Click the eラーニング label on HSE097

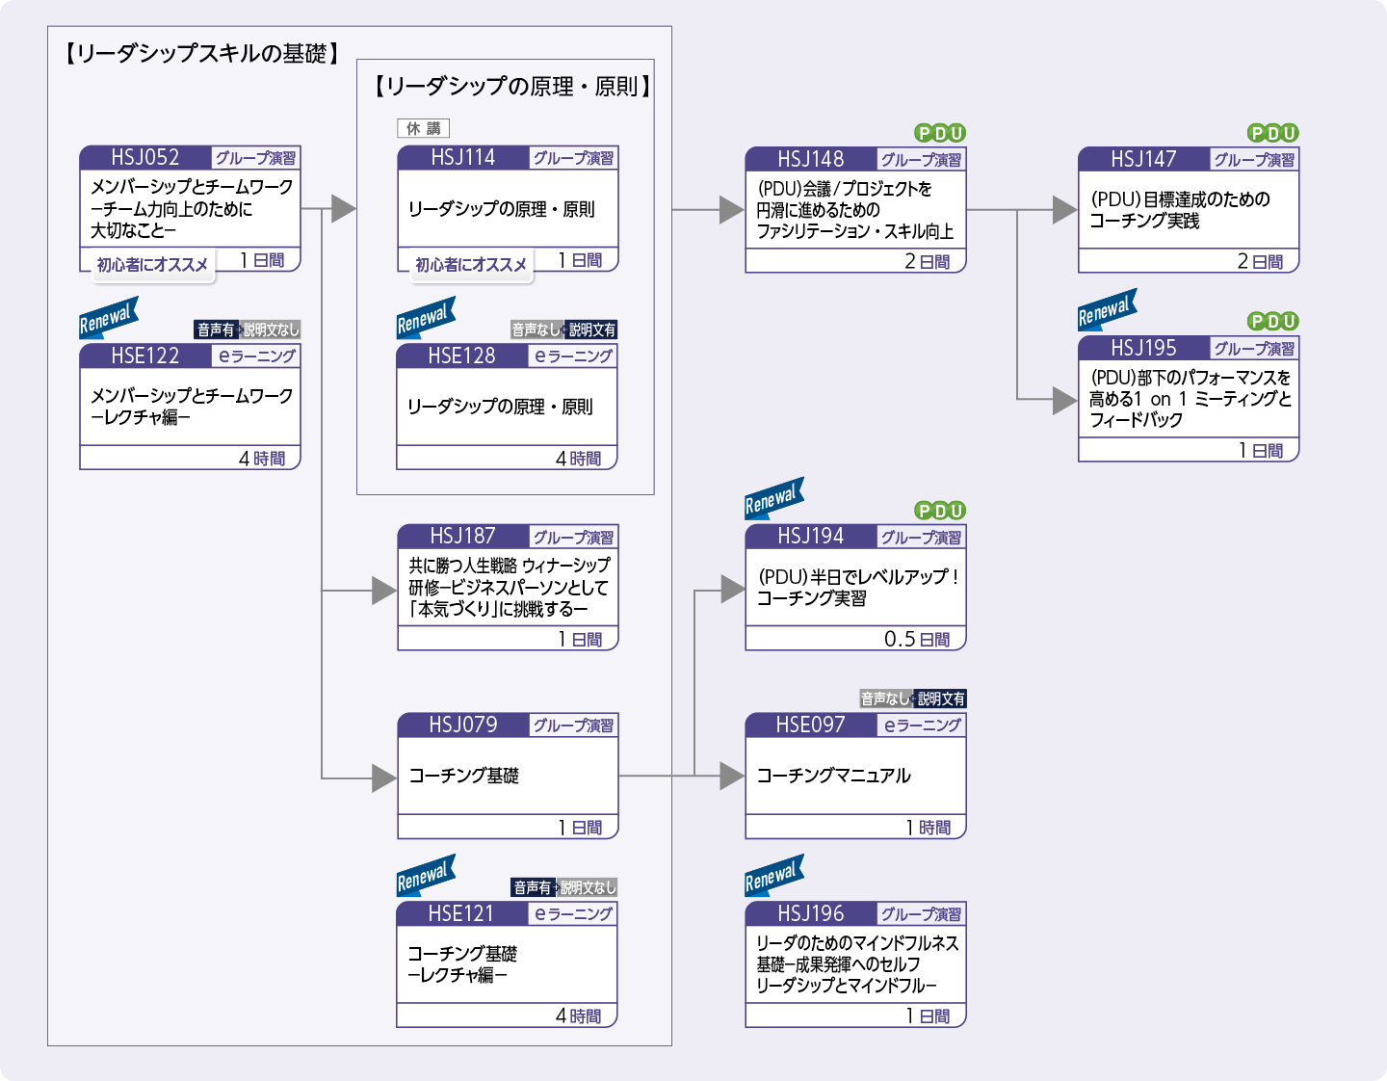pyautogui.click(x=921, y=725)
